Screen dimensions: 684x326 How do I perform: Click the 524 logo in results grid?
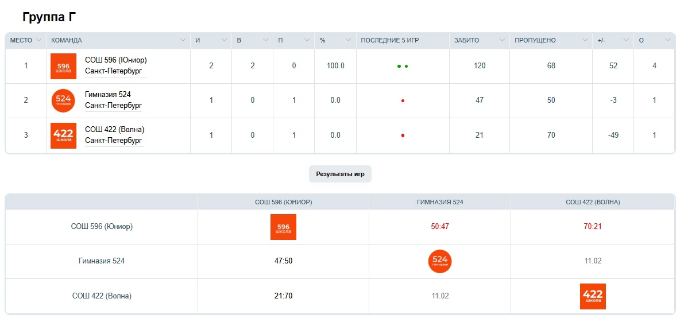tap(440, 261)
